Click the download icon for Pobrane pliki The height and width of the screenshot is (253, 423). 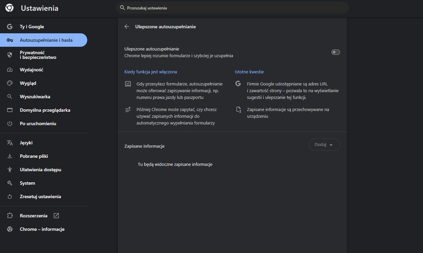[x=10, y=156]
